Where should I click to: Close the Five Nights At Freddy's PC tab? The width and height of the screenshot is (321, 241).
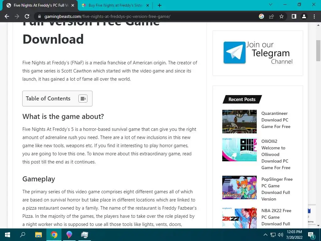[73, 5]
